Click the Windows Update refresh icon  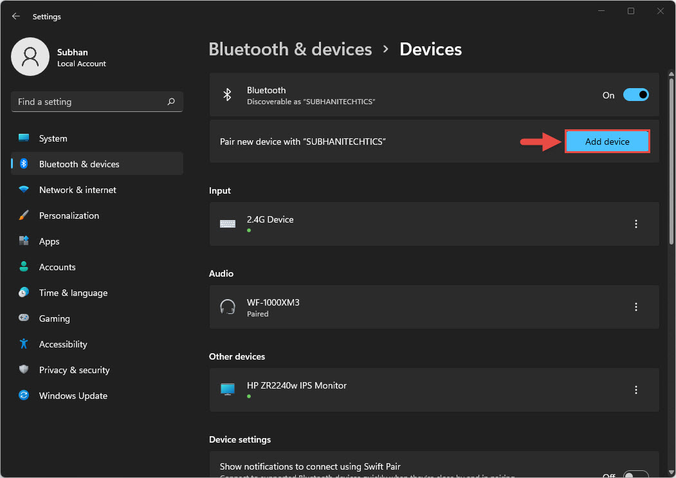click(x=24, y=395)
